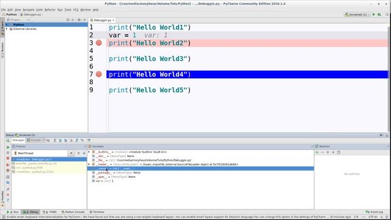Close the Debuggin.py editor tab
The width and height of the screenshot is (391, 220).
[113, 20]
